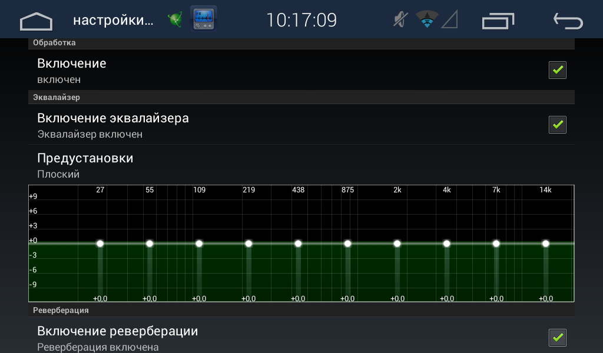The image size is (603, 353).
Task: Click the настройки… title text
Action: [x=113, y=20]
